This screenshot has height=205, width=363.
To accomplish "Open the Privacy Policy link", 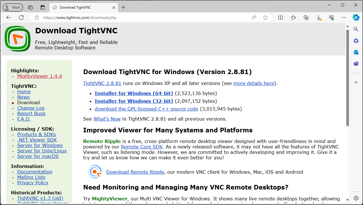I will [x=33, y=183].
